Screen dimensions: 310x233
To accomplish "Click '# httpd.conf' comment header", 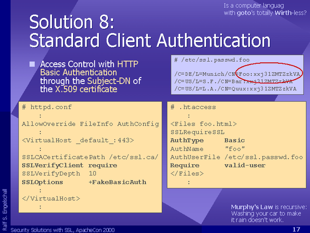I will [47, 107].
